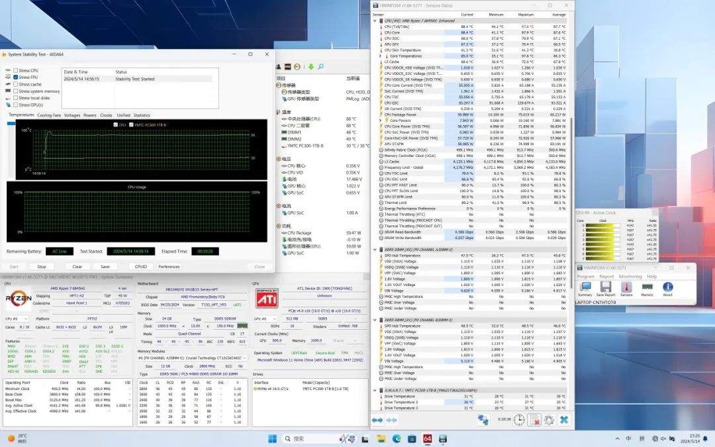This screenshot has width=715, height=447.
Task: Click the green download arrow icon in AIDA64
Action: [311, 67]
